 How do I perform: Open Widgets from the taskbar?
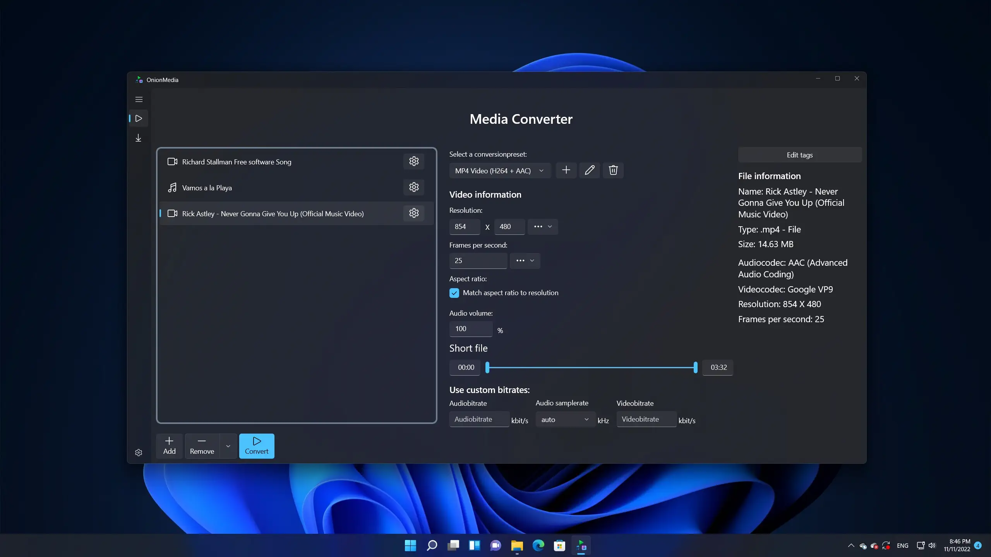[474, 545]
